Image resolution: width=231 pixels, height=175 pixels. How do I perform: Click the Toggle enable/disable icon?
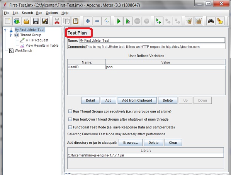[106, 21]
